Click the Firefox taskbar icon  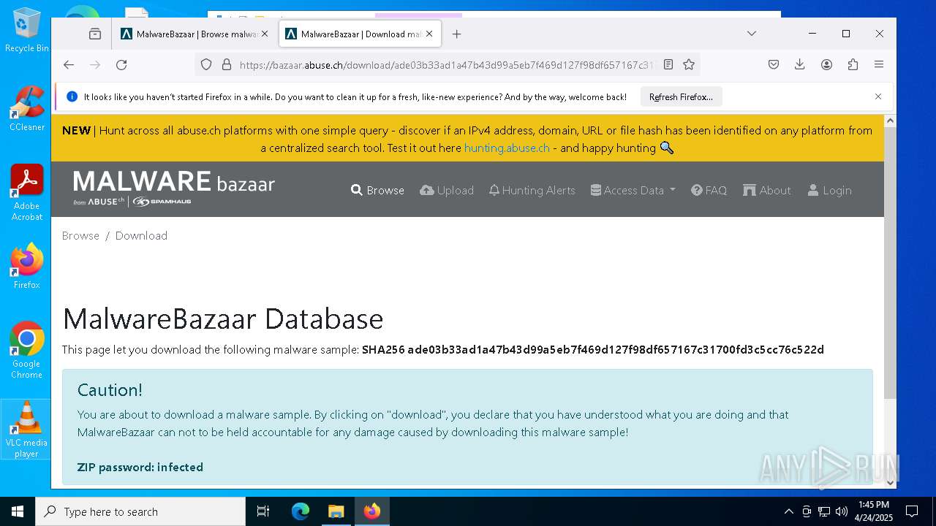pos(372,511)
